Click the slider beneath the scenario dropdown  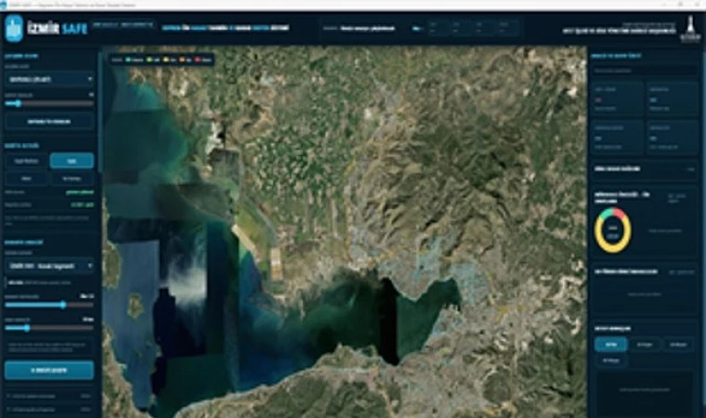click(x=49, y=104)
